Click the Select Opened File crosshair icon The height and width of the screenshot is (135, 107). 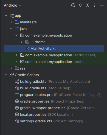[x=73, y=5]
